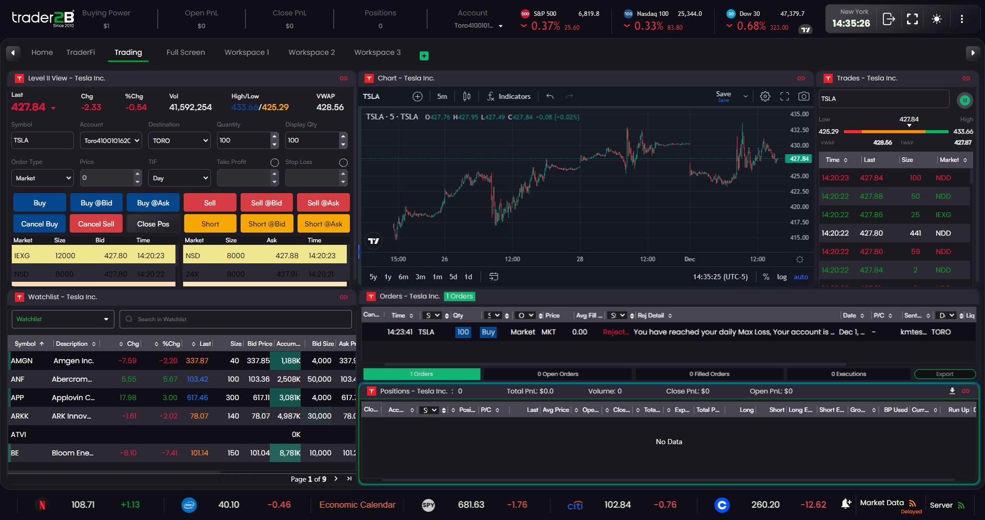
Task: Expand the Order Type Market dropdown
Action: point(43,178)
